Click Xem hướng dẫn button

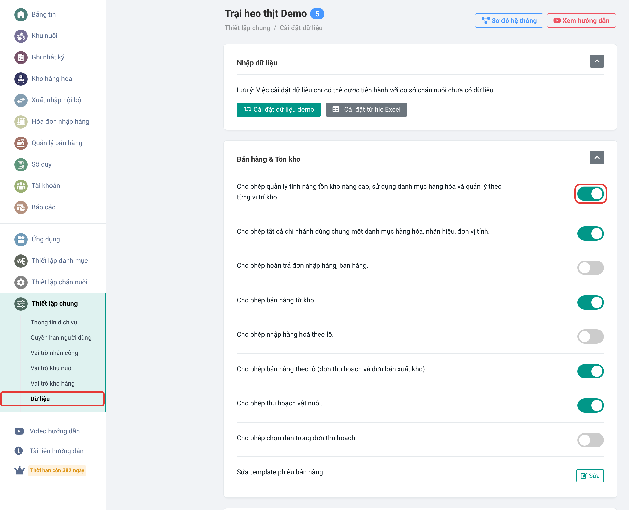click(x=581, y=21)
